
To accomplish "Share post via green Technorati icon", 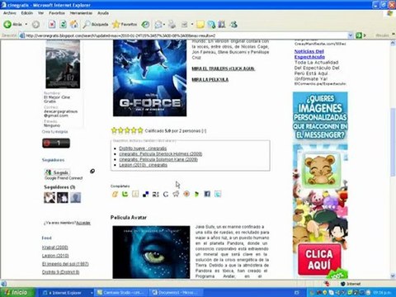I will [125, 194].
